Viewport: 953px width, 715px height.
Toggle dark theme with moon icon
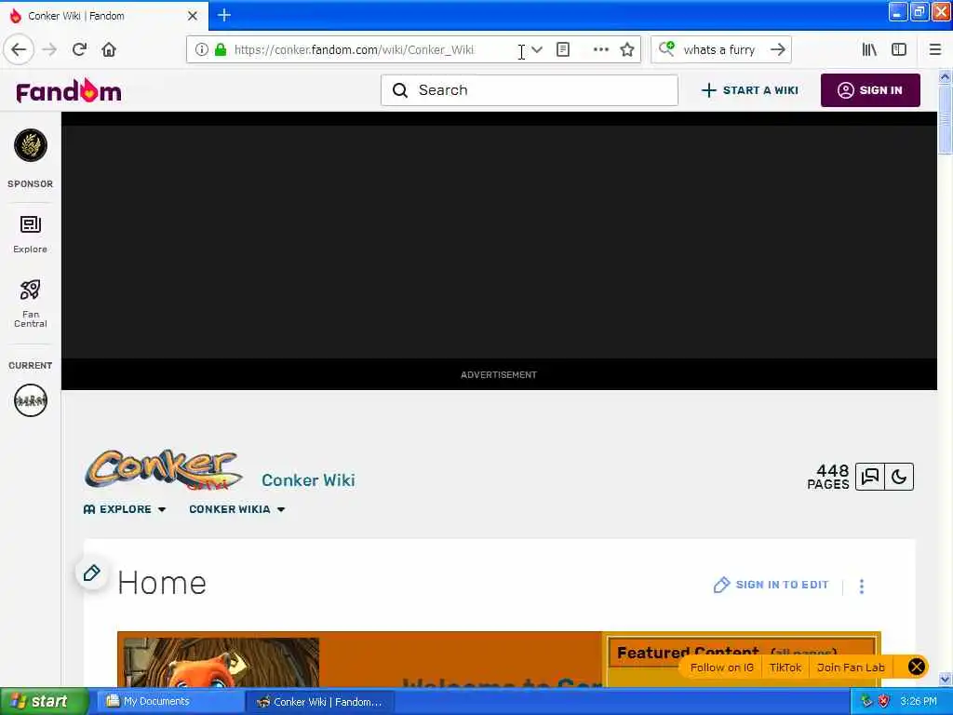[899, 477]
